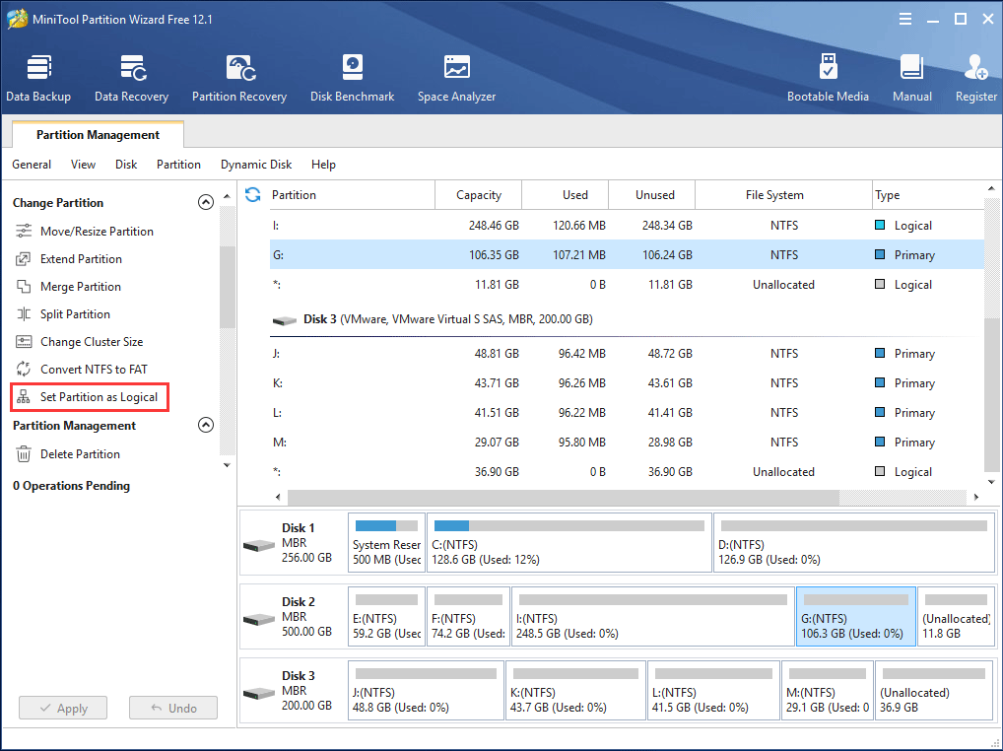This screenshot has width=1003, height=751.
Task: Select the C:(NTFS) block on Disk 1
Action: tap(569, 542)
